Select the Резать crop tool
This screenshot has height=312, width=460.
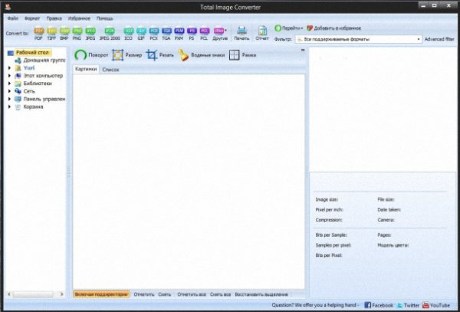pyautogui.click(x=160, y=55)
